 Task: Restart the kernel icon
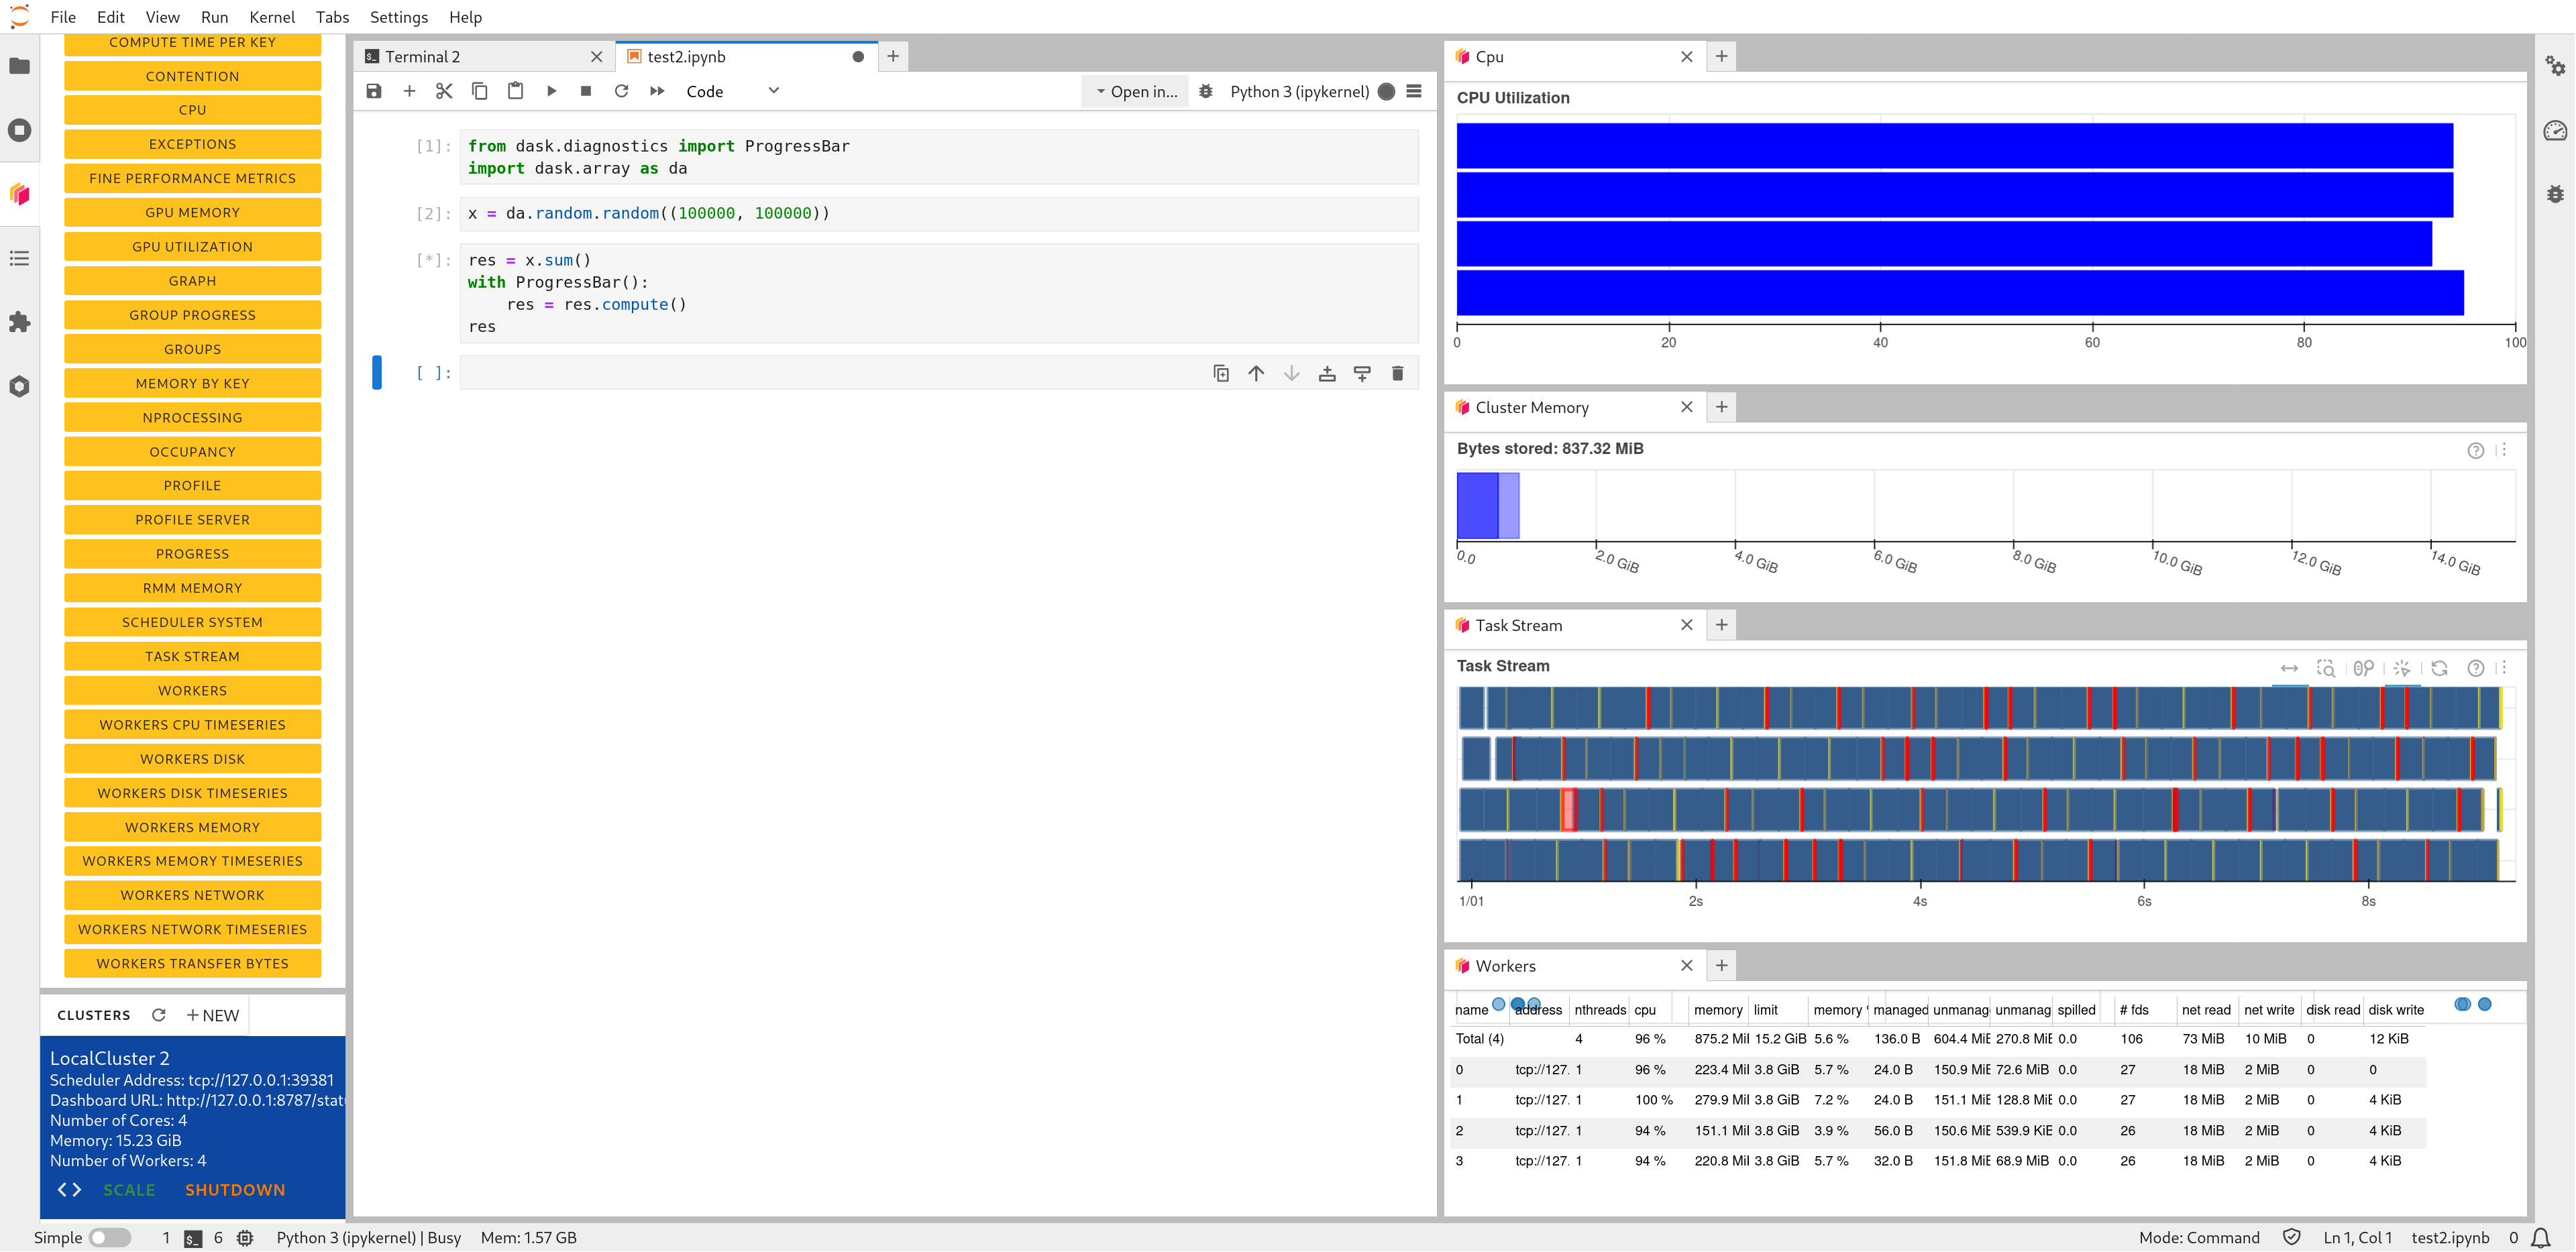621,91
